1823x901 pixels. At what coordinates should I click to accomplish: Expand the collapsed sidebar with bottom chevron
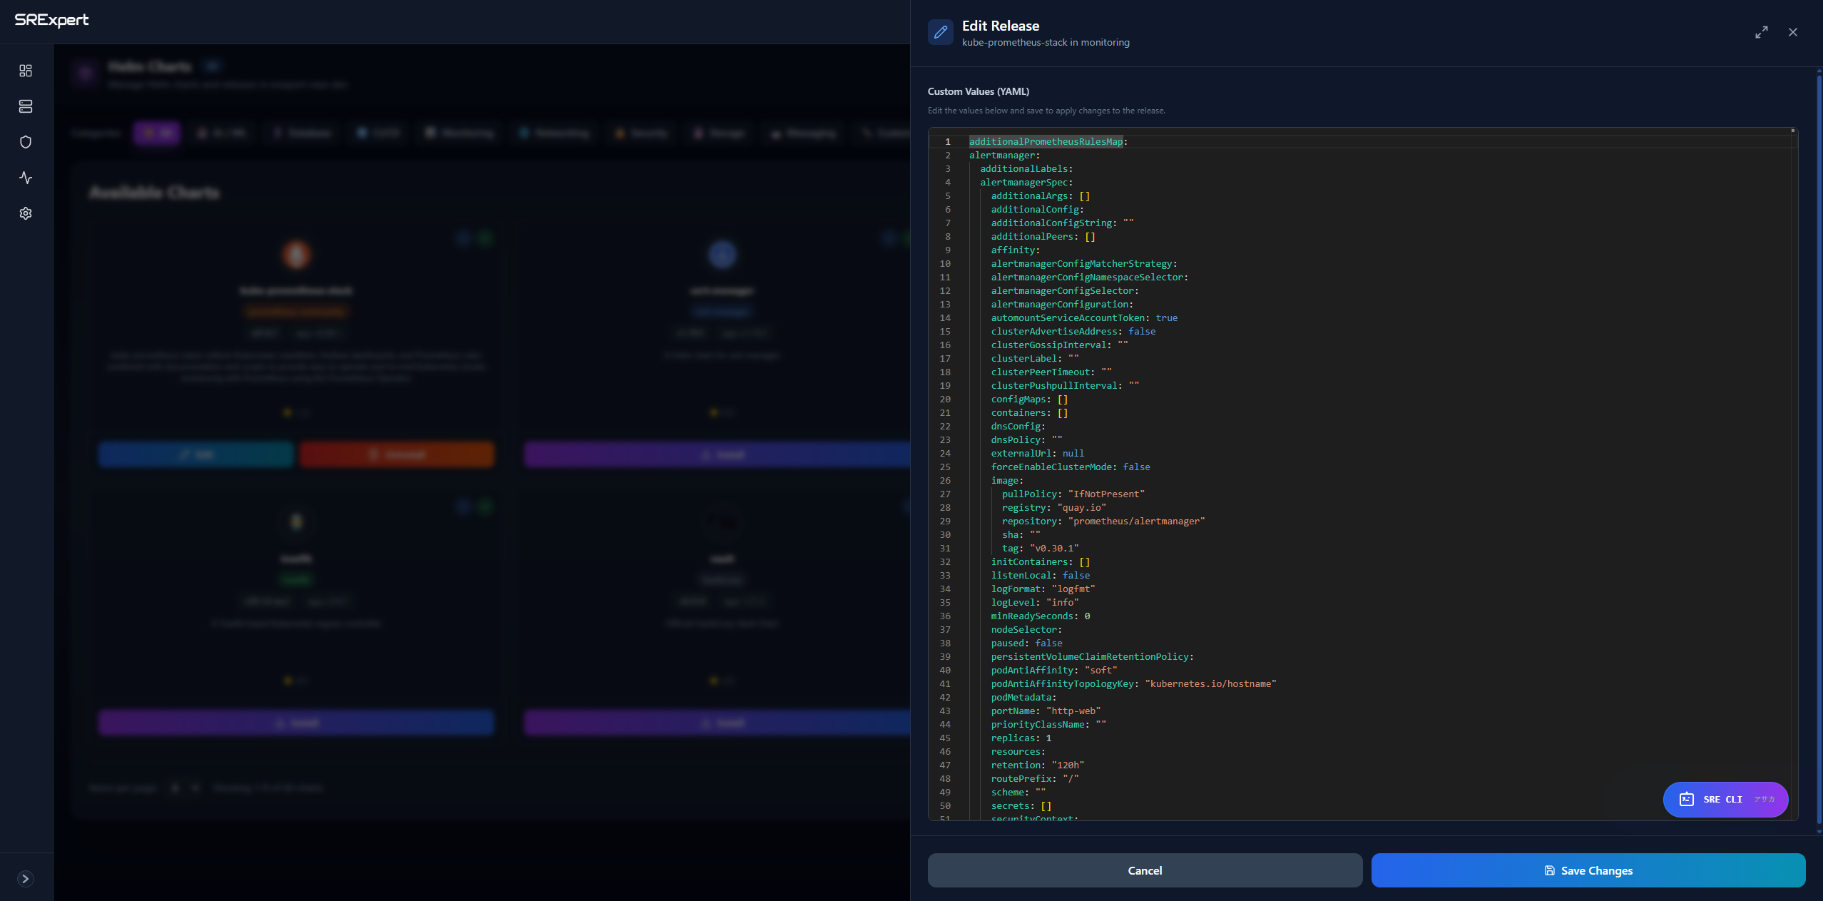pos(26,879)
